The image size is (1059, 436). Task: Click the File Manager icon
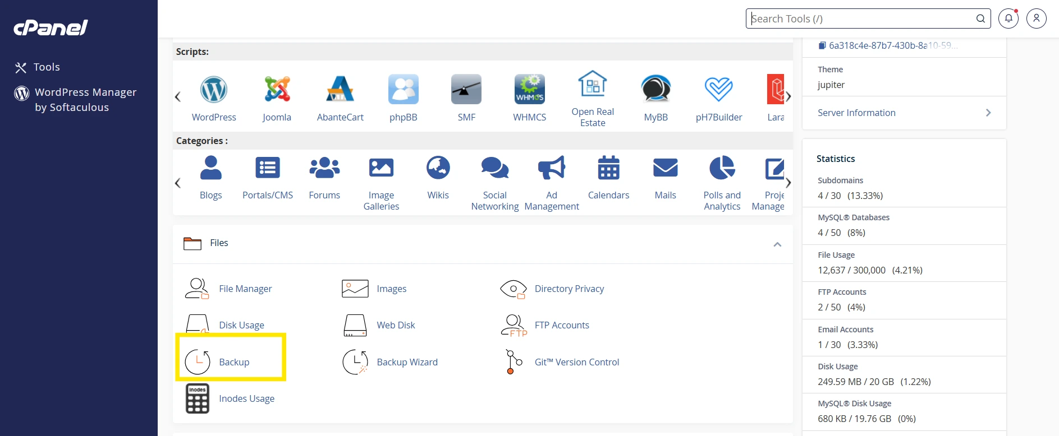pos(197,289)
